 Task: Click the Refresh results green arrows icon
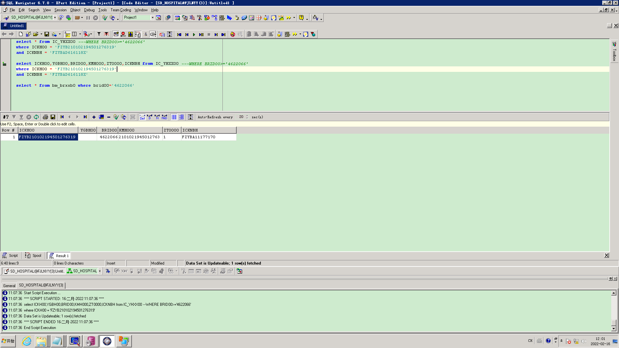point(36,117)
